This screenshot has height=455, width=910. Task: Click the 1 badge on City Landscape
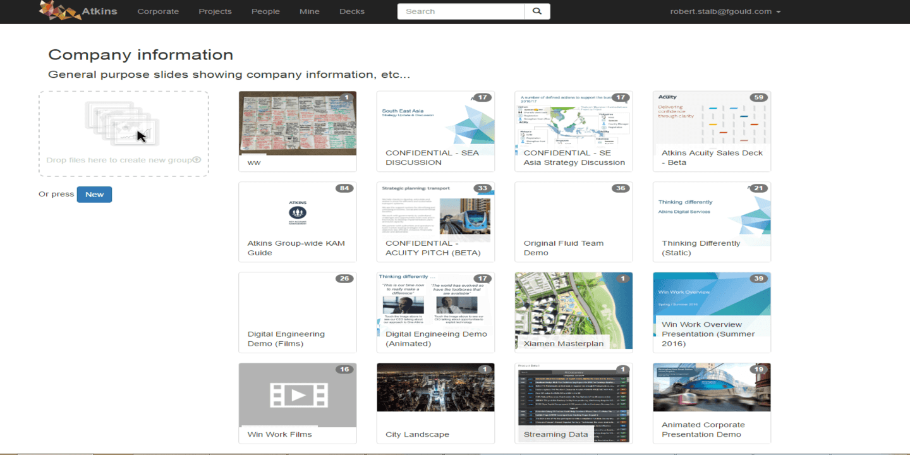pyautogui.click(x=485, y=370)
